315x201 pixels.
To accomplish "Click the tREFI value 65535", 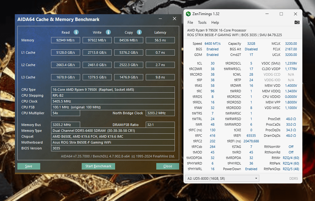I will coord(251,136).
